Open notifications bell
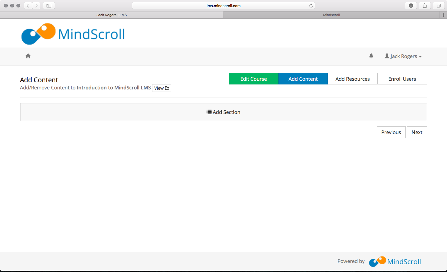Screen dimensions: 447x272 [371, 56]
